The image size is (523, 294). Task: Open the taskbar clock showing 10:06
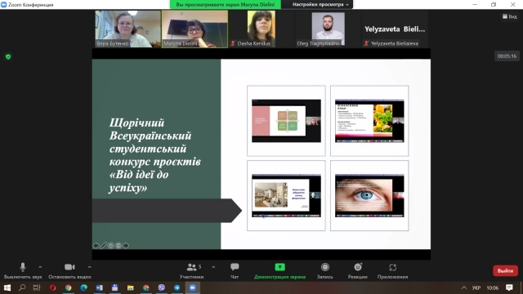(x=492, y=287)
